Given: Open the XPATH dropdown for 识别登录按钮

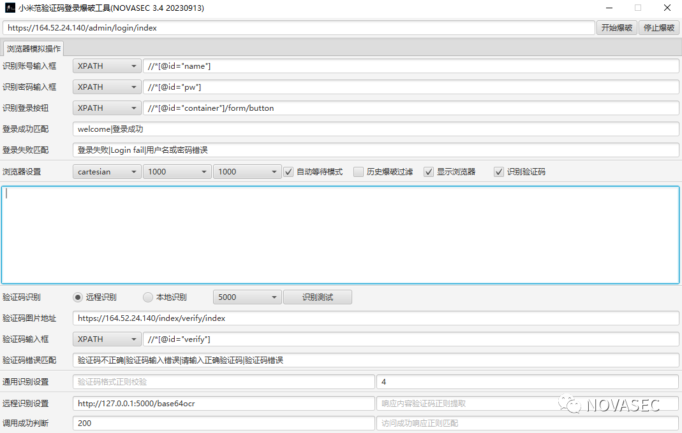Looking at the screenshot, I should pyautogui.click(x=107, y=108).
